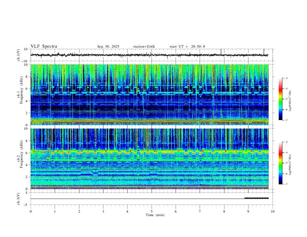This screenshot has height=237, width=307.
Task: Click time axis tick label "4"
Action: pos(127,211)
